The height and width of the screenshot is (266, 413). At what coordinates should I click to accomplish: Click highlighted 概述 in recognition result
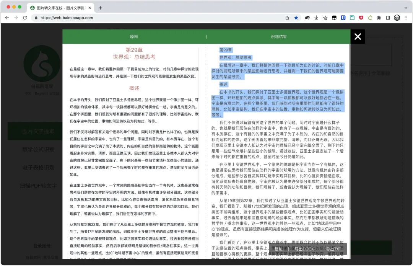pos(223,84)
